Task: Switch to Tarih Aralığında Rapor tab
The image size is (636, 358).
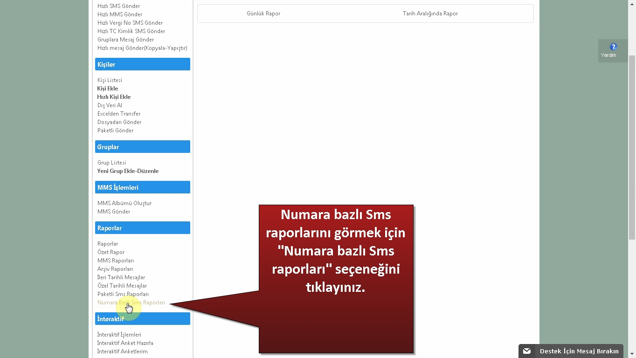Action: (x=430, y=14)
